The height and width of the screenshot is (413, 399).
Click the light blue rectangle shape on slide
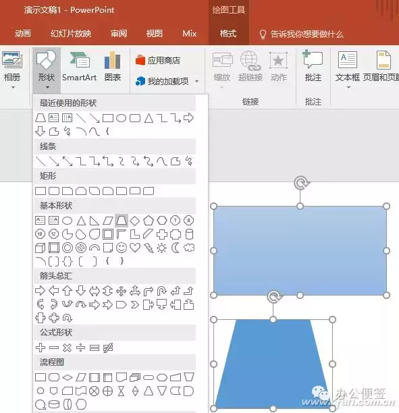(x=300, y=250)
